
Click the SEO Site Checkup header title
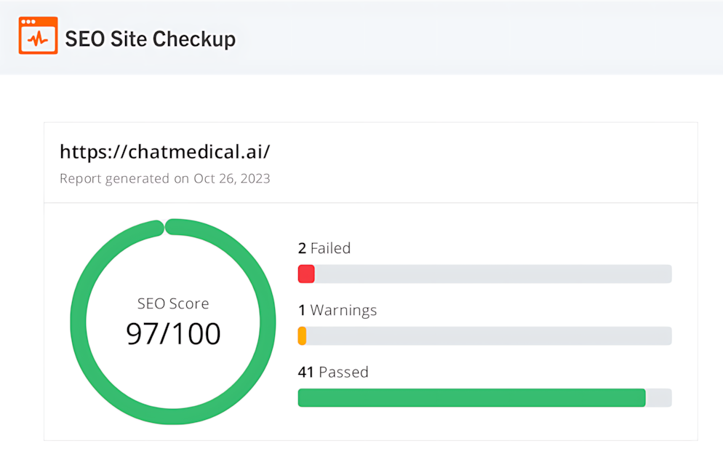150,39
